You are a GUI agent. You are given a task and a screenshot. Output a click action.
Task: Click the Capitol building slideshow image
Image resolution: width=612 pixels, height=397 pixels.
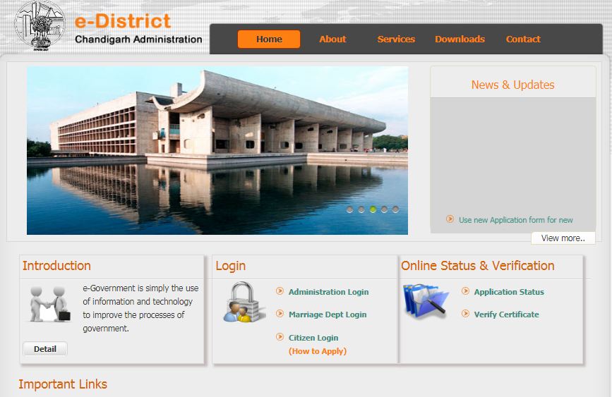pos(217,150)
